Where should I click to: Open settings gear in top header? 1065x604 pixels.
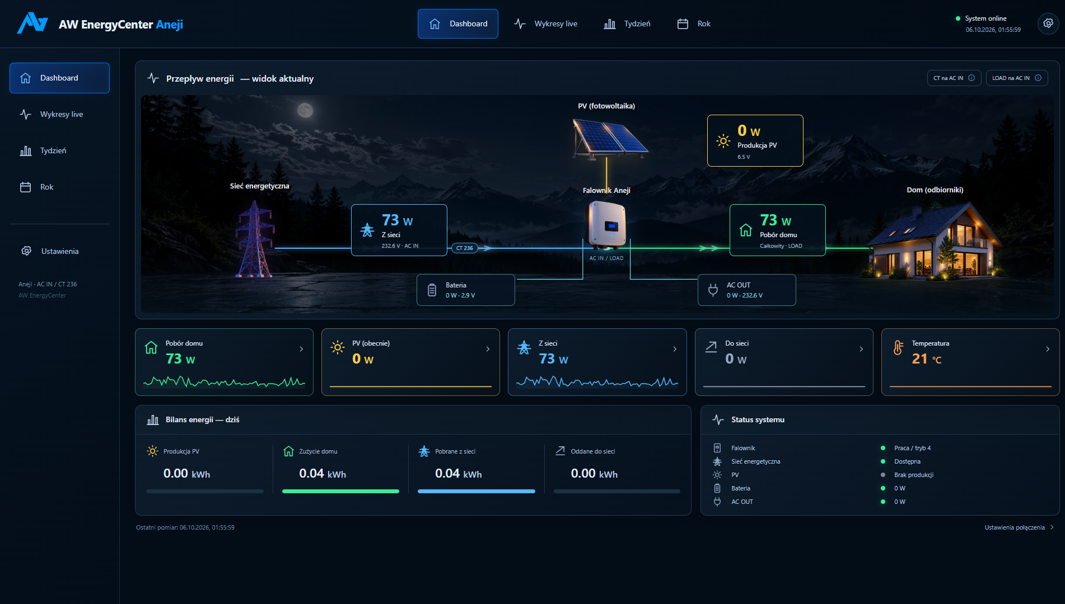(x=1048, y=23)
